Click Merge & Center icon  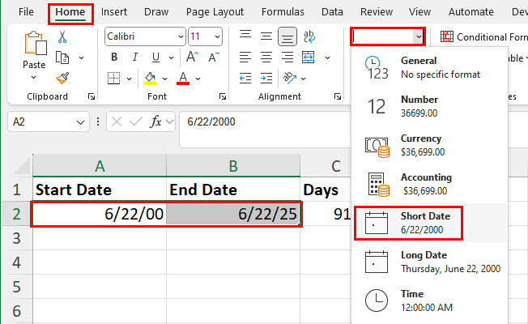click(308, 58)
